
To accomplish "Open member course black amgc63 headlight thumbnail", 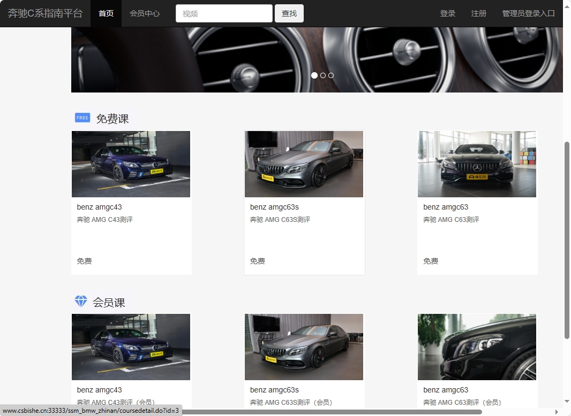I will click(477, 347).
